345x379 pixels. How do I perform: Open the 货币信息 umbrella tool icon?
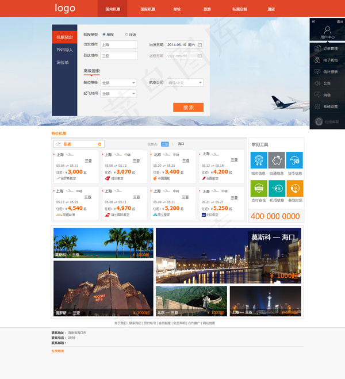point(294,160)
